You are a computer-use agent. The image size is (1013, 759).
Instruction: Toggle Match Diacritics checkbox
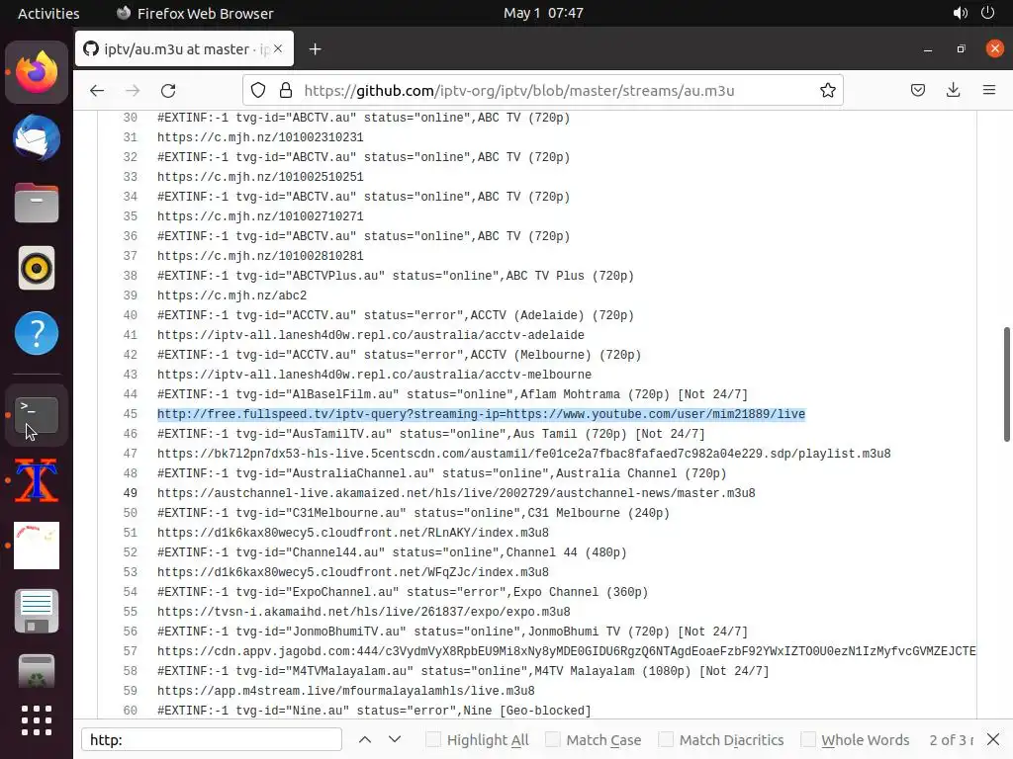pyautogui.click(x=666, y=739)
